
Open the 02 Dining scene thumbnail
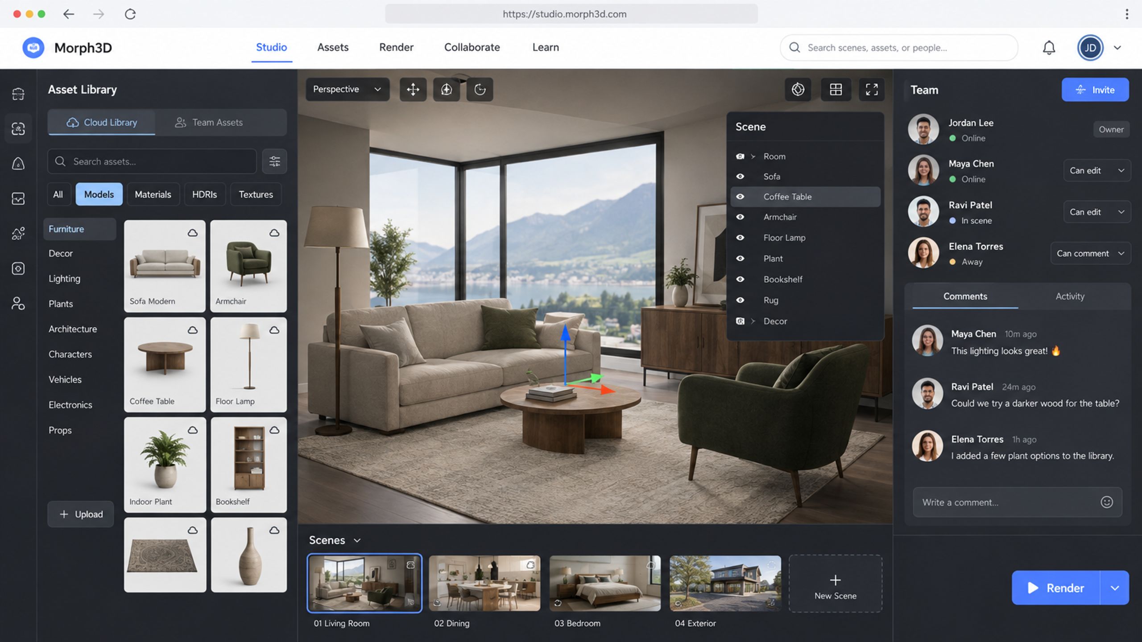click(484, 583)
